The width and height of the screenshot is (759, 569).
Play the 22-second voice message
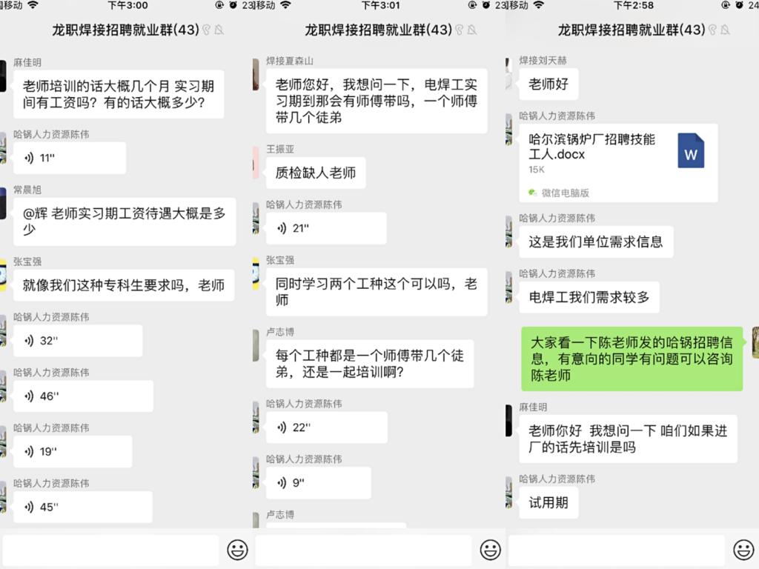[325, 427]
